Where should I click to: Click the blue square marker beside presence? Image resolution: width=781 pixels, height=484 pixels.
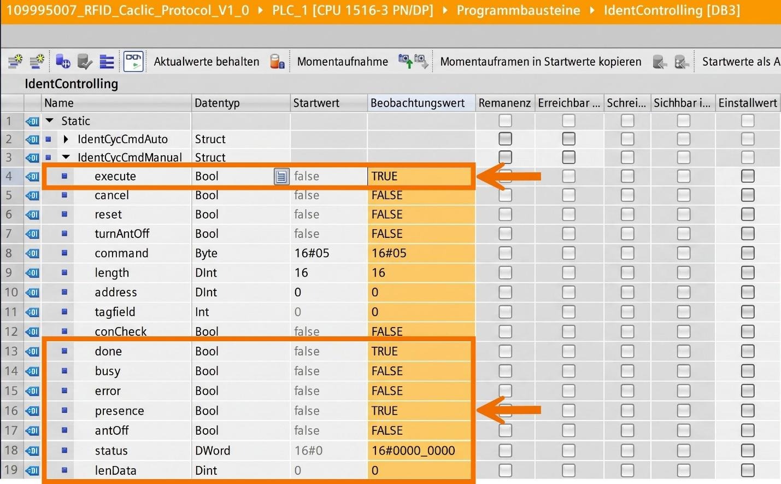(x=64, y=411)
